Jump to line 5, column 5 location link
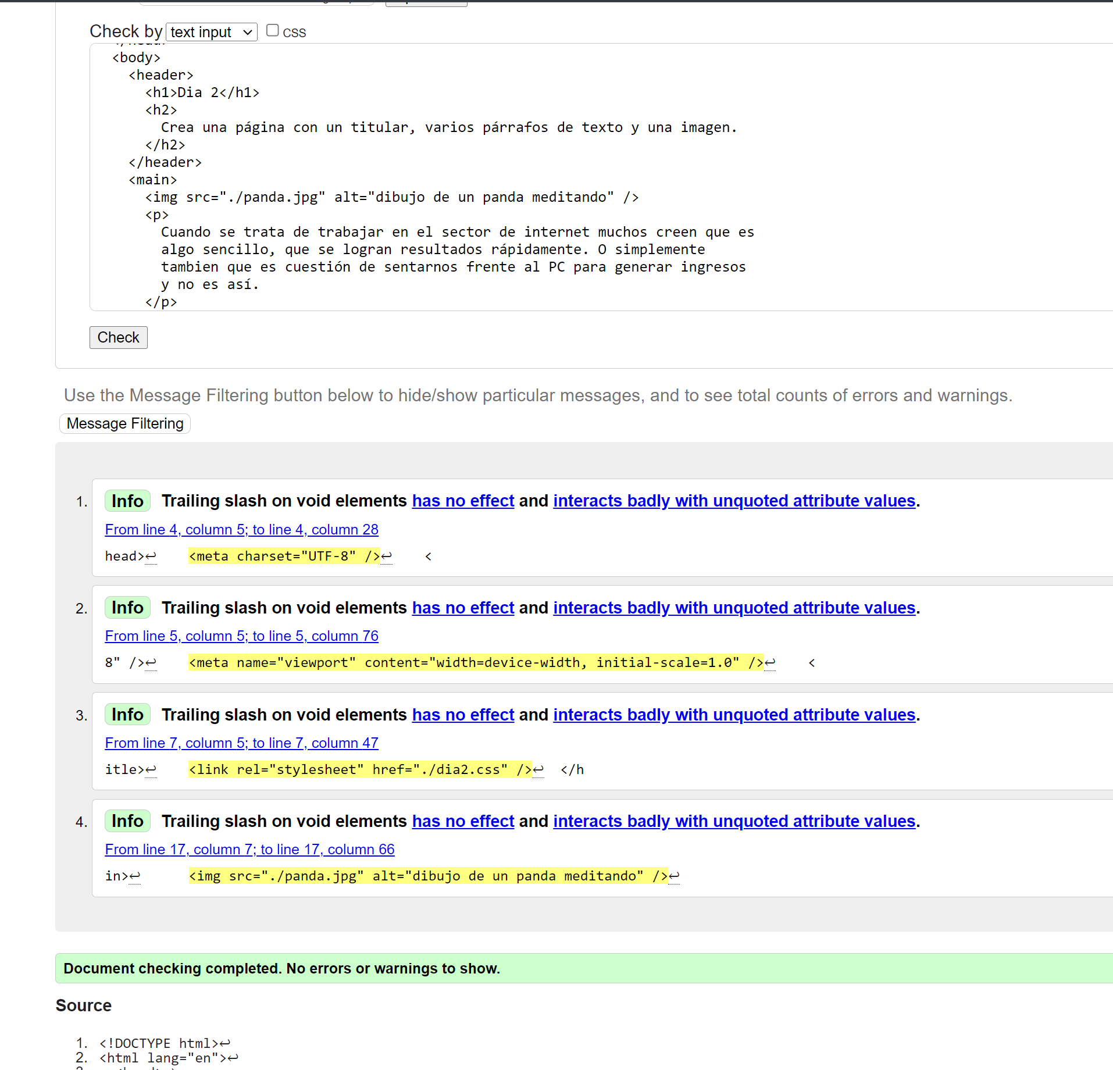Screen dimensions: 1113x1070 (x=241, y=636)
